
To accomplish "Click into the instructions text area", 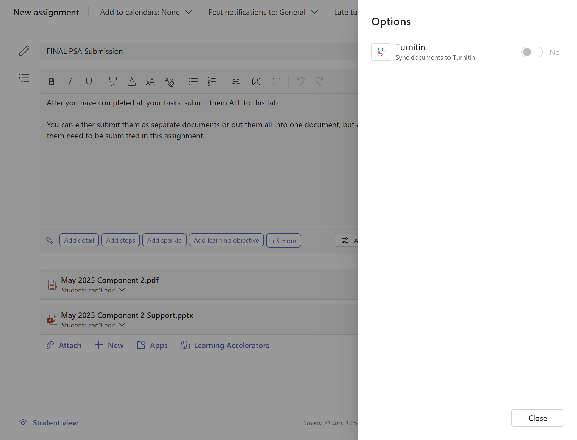I will point(199,160).
